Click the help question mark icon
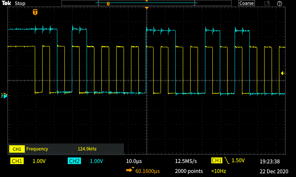 279,3
